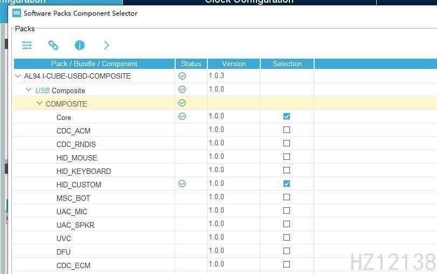
Task: Select the AL94.I-CUBE-USBD-COMPOSITE pack row label
Action: coord(78,76)
